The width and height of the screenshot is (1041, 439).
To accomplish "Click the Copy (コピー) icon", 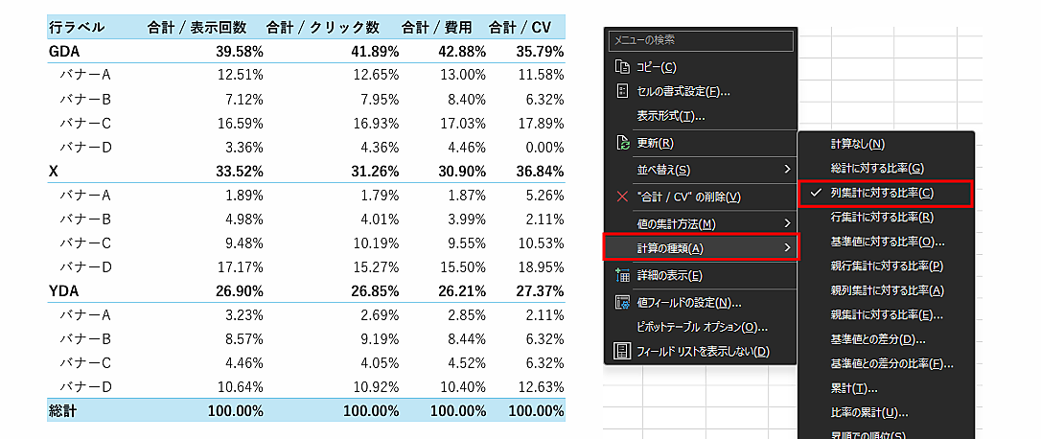I will 622,66.
